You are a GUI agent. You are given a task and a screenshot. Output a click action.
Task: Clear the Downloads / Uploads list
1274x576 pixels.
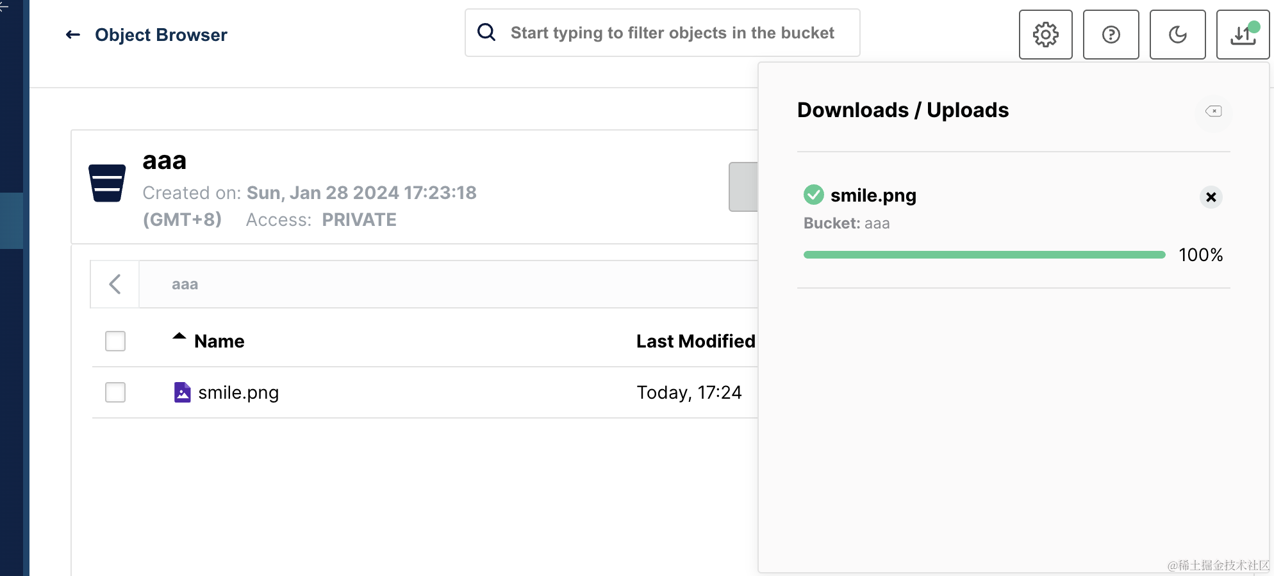tap(1213, 111)
